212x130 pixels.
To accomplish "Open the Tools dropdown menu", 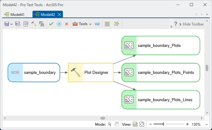I will click(82, 24).
